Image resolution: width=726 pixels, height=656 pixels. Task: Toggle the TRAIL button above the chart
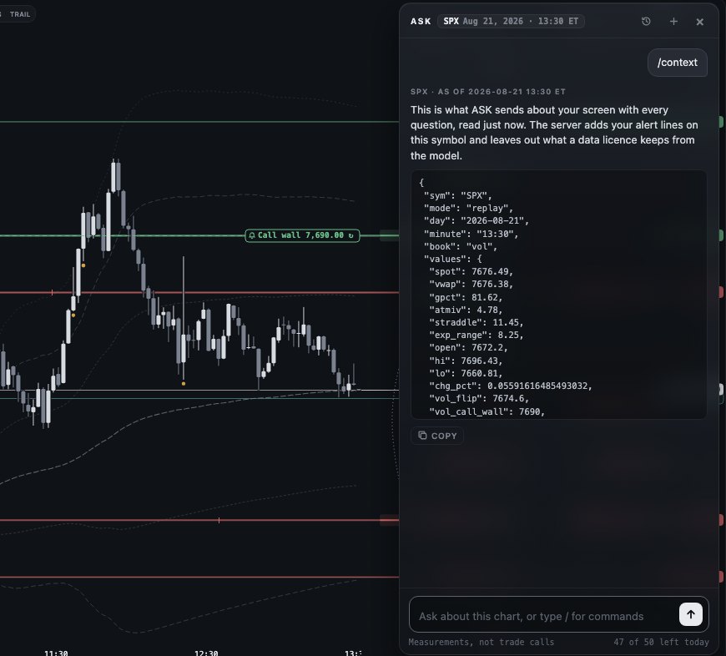(x=20, y=14)
